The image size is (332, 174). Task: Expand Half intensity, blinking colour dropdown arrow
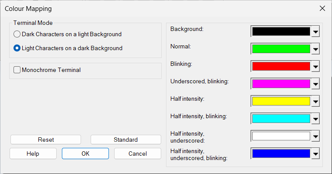[x=315, y=119]
